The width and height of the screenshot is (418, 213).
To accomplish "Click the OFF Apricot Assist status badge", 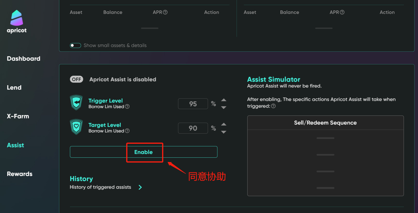I will click(76, 79).
